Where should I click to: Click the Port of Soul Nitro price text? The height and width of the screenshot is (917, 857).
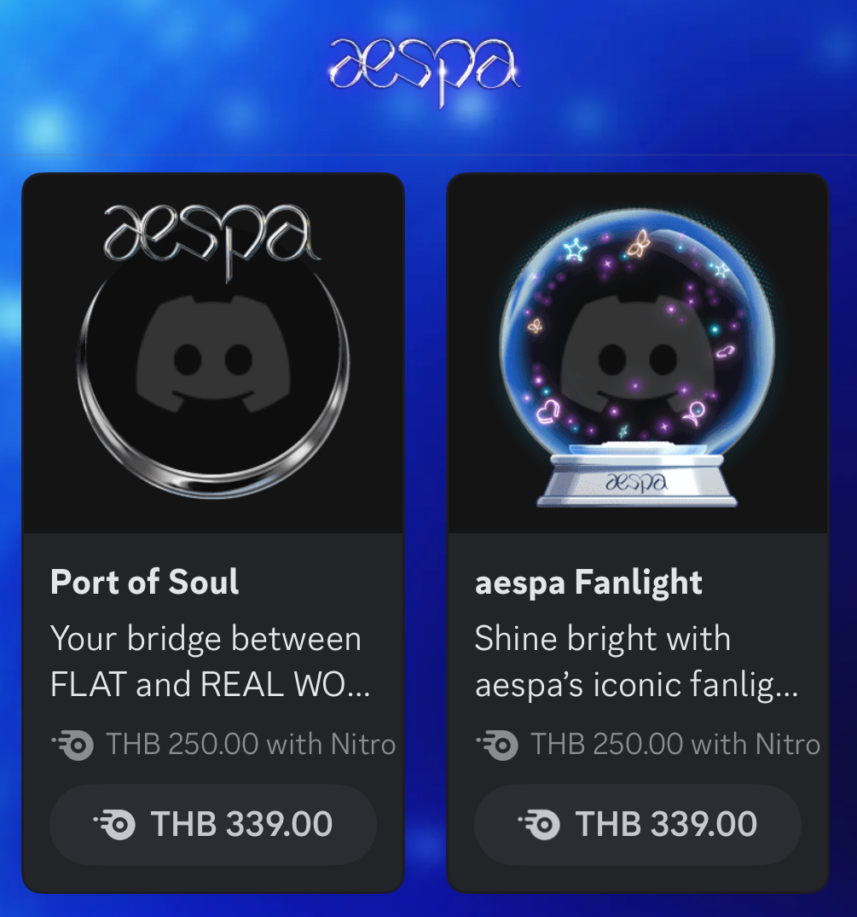click(251, 745)
